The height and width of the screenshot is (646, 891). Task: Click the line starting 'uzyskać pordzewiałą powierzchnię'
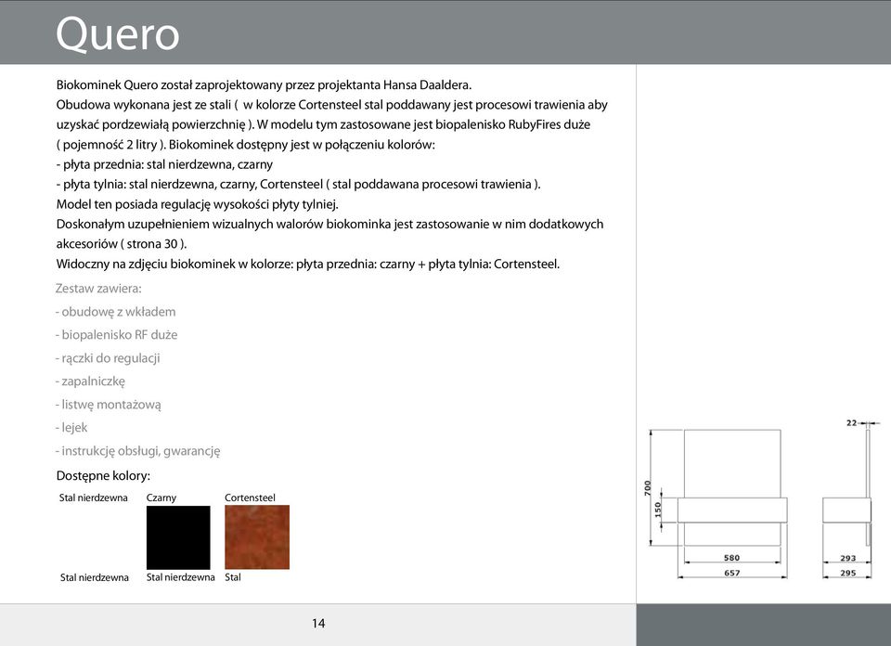(323, 125)
